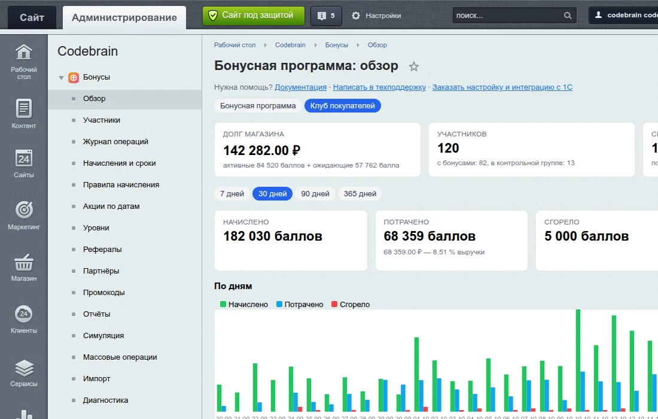Select the Клуб покупателей pill
The height and width of the screenshot is (419, 658).
[342, 106]
